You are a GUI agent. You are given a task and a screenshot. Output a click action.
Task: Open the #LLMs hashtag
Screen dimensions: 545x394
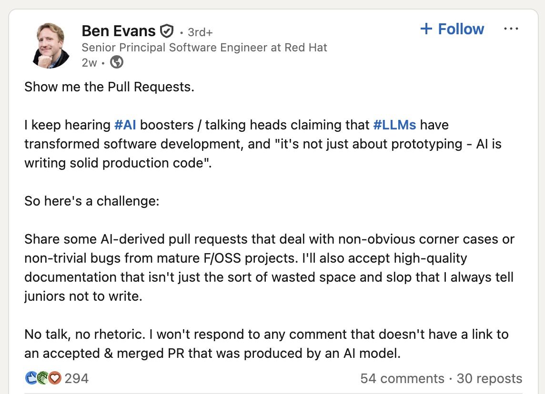394,125
